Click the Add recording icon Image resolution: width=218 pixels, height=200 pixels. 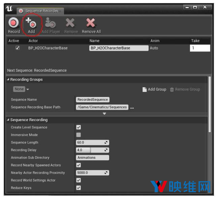click(x=31, y=23)
